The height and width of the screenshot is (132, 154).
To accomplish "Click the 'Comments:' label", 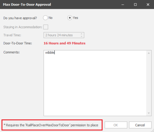I will pyautogui.click(x=12, y=52).
